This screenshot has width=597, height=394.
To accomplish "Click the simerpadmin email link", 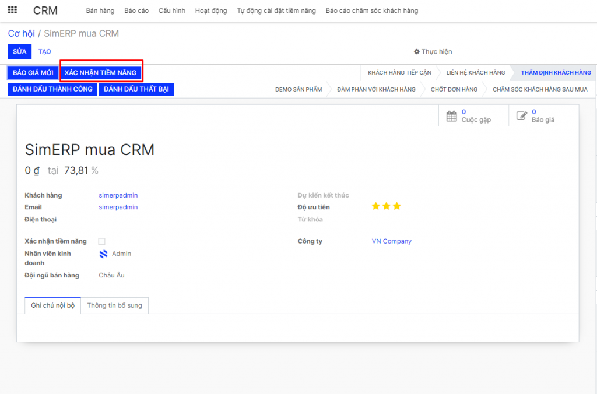I will tap(118, 207).
